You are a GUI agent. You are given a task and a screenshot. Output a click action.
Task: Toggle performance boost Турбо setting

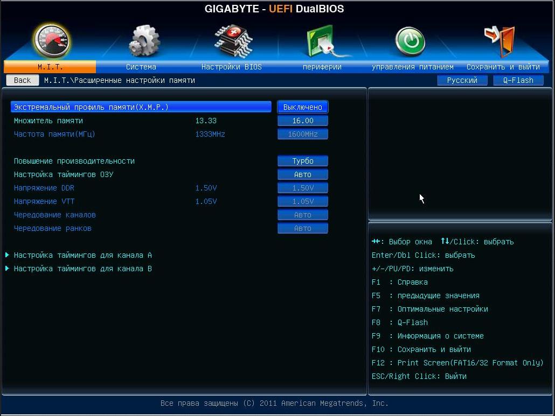point(302,161)
